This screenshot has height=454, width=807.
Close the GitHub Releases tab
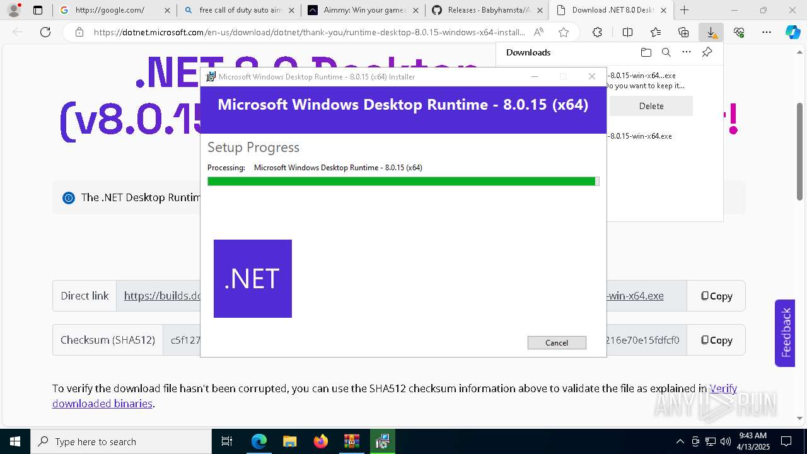[540, 10]
